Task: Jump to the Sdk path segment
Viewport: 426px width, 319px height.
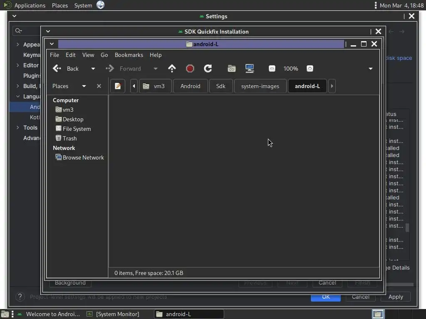Action: pyautogui.click(x=221, y=86)
